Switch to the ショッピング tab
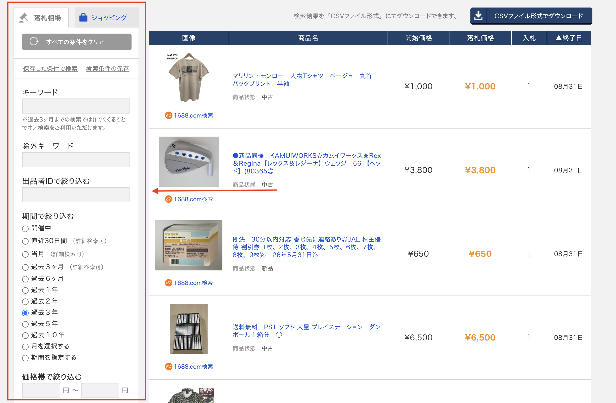 107,18
